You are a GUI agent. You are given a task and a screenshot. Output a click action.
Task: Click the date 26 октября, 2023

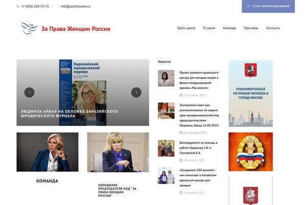pos(195,95)
